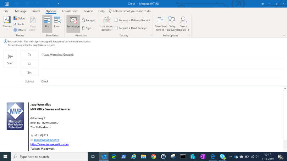Enable Request a Read Receipt
287x161 pixels.
click(116, 28)
